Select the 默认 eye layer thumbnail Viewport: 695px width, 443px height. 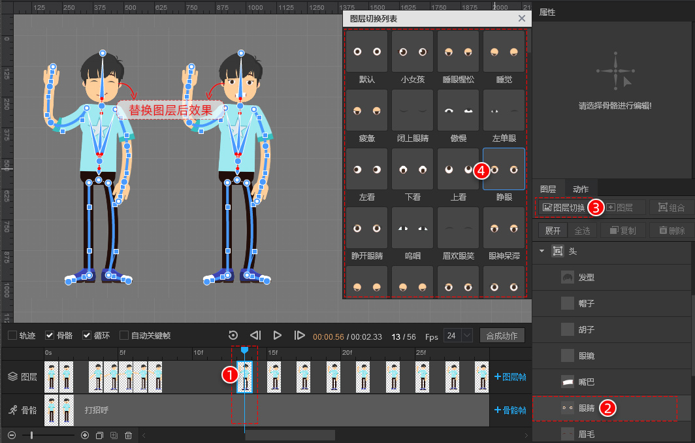(x=366, y=52)
